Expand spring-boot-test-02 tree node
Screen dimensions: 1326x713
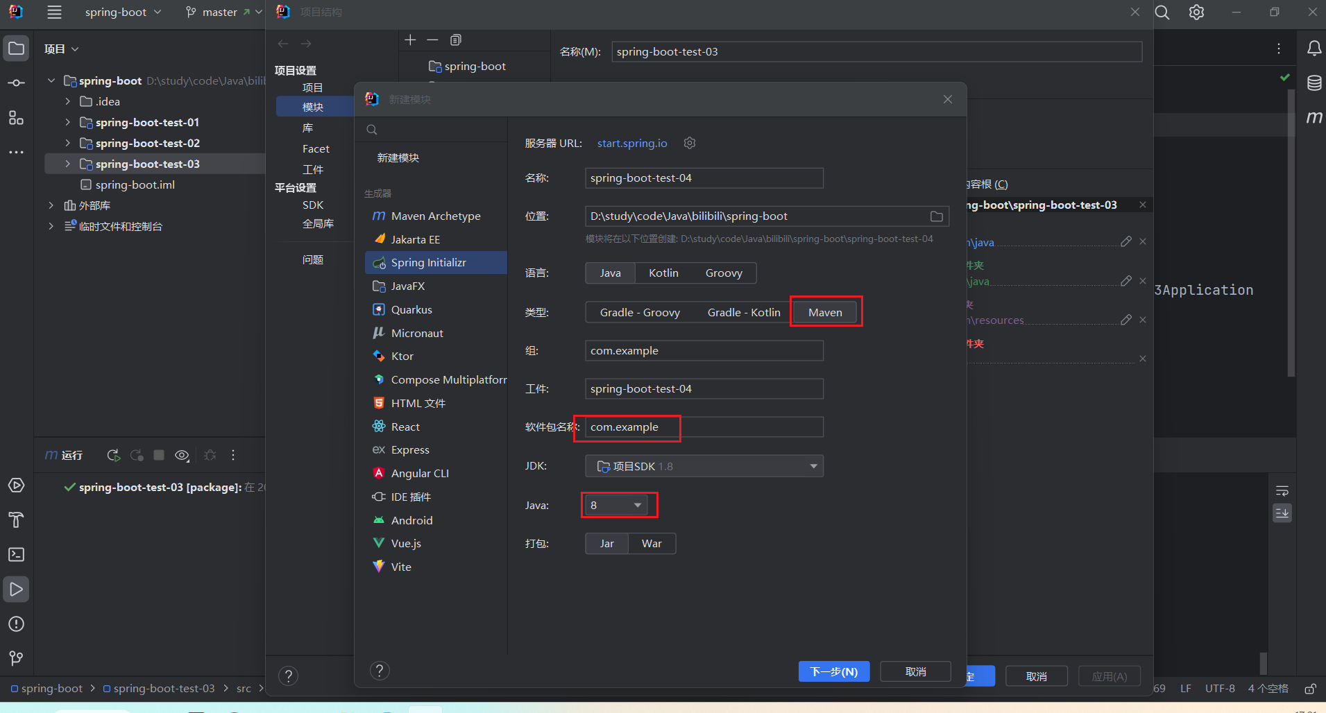[x=67, y=143]
